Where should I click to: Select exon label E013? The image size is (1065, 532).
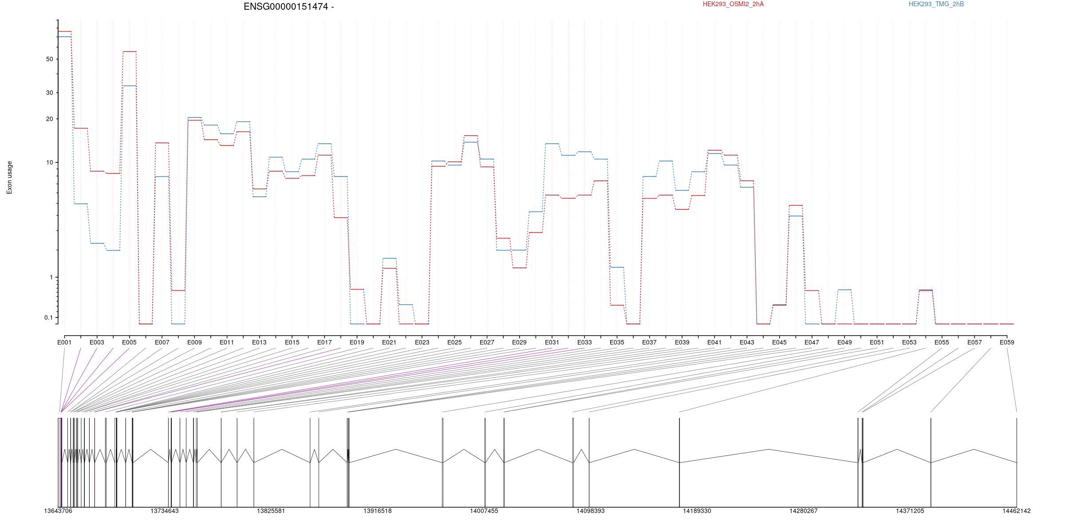(259, 342)
